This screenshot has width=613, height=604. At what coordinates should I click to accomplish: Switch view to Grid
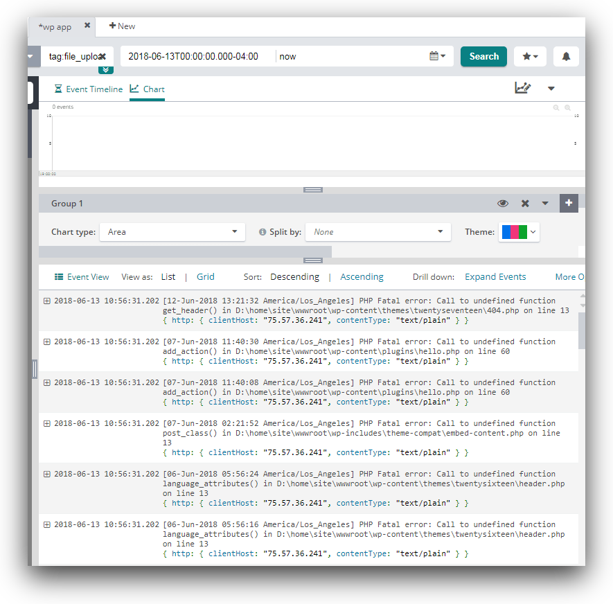click(x=206, y=277)
